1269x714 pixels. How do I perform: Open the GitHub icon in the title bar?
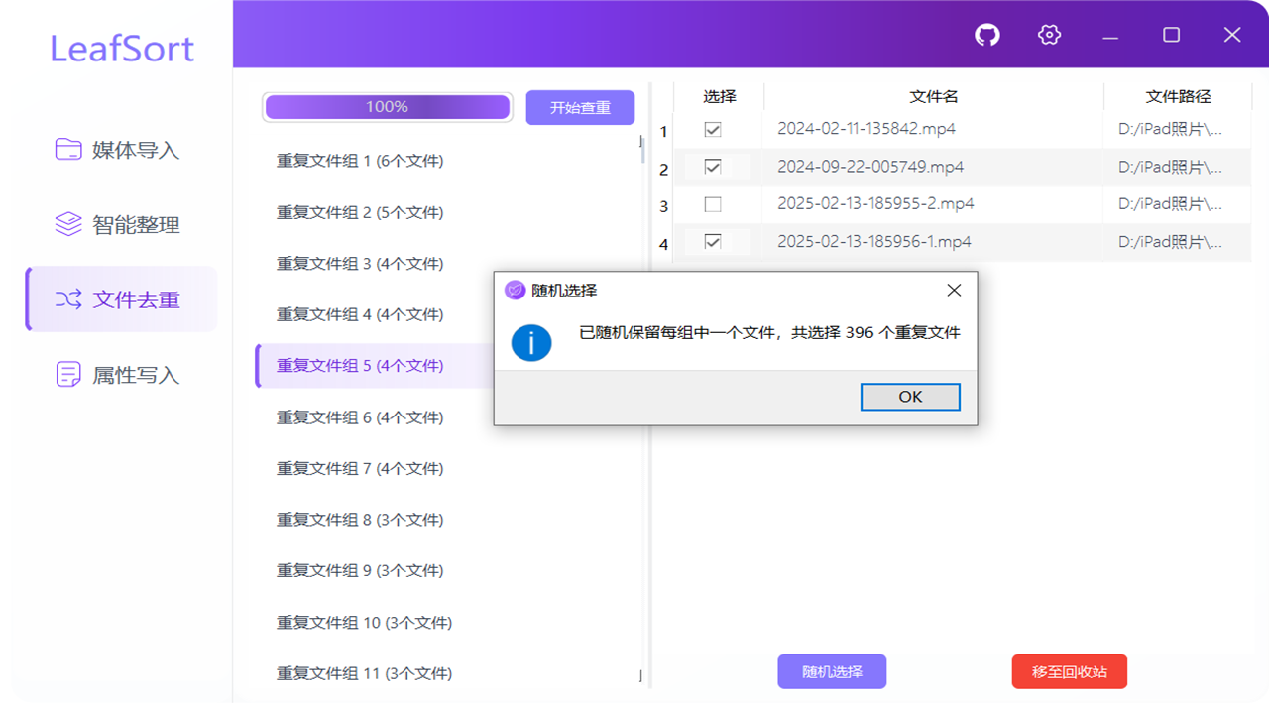[986, 35]
